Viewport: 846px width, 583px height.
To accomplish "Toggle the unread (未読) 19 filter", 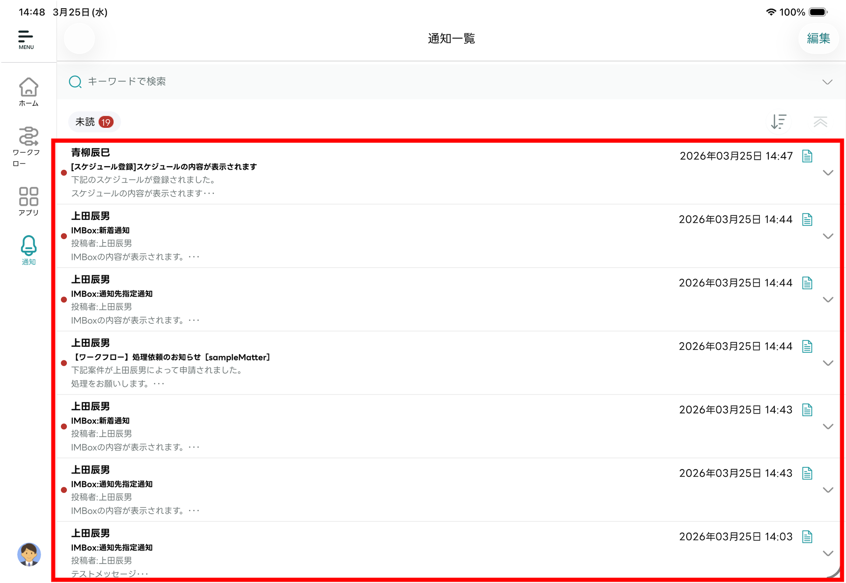I will tap(94, 122).
